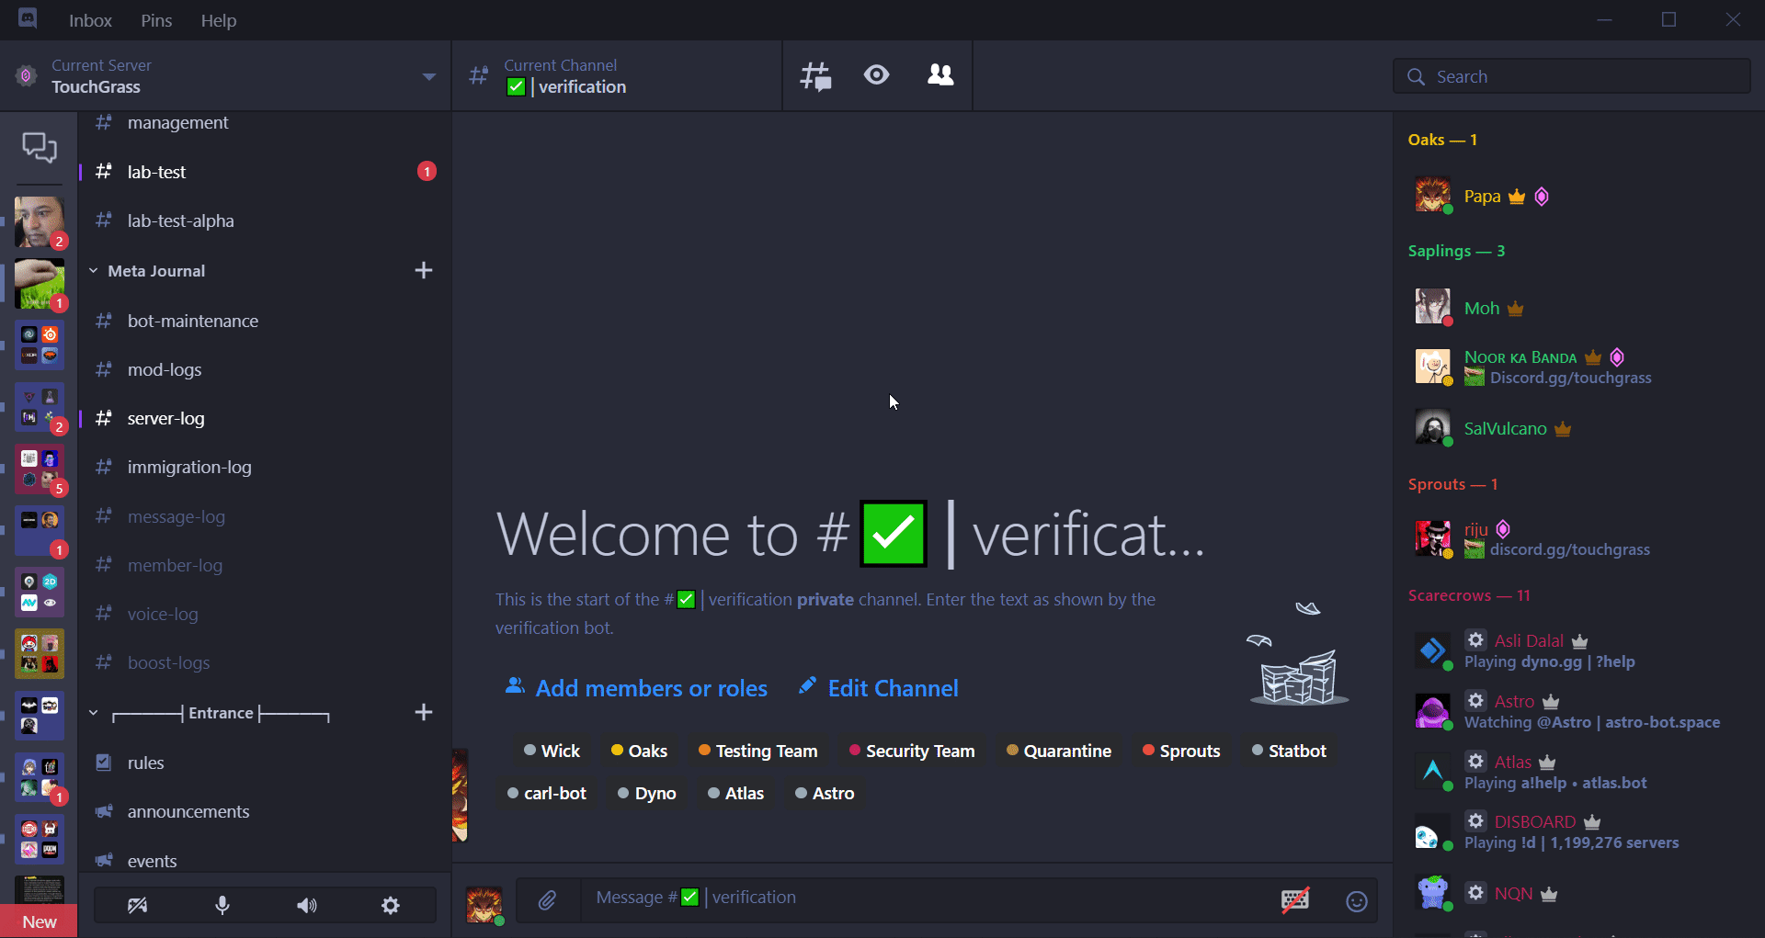The image size is (1765, 938).
Task: Click the speaker icon to deafen audio
Action: (x=308, y=905)
